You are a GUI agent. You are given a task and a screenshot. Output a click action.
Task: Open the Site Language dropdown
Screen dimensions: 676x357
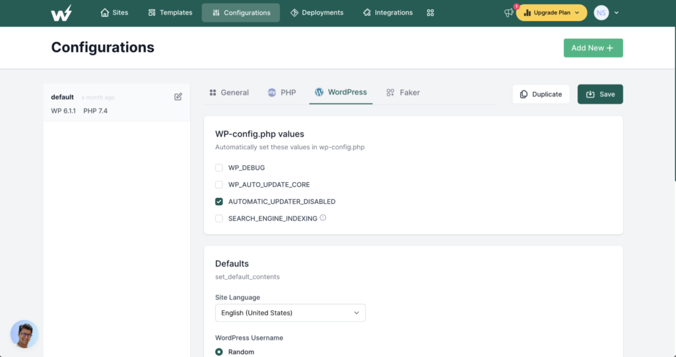[290, 313]
